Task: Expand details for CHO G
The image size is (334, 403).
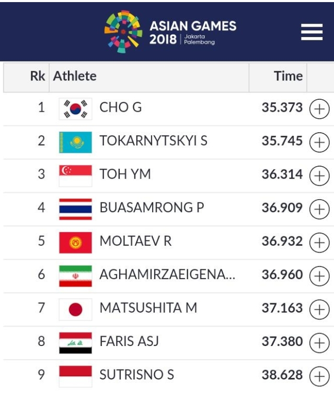Action: tap(319, 109)
